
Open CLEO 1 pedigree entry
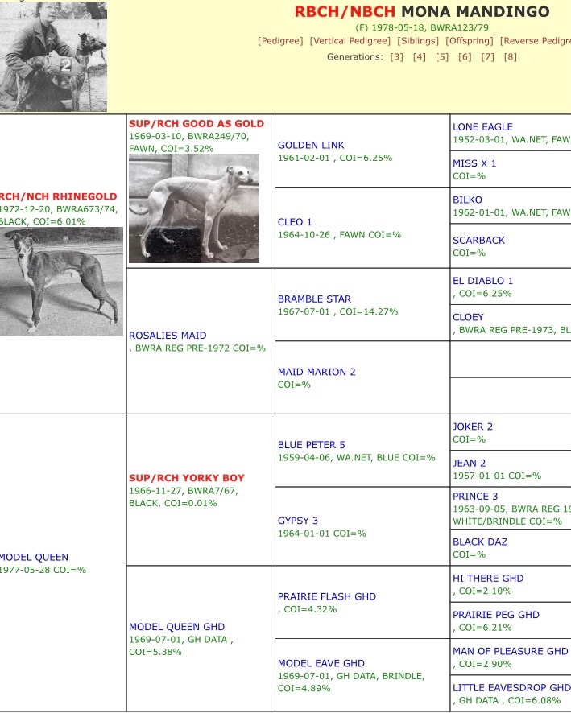coord(295,222)
